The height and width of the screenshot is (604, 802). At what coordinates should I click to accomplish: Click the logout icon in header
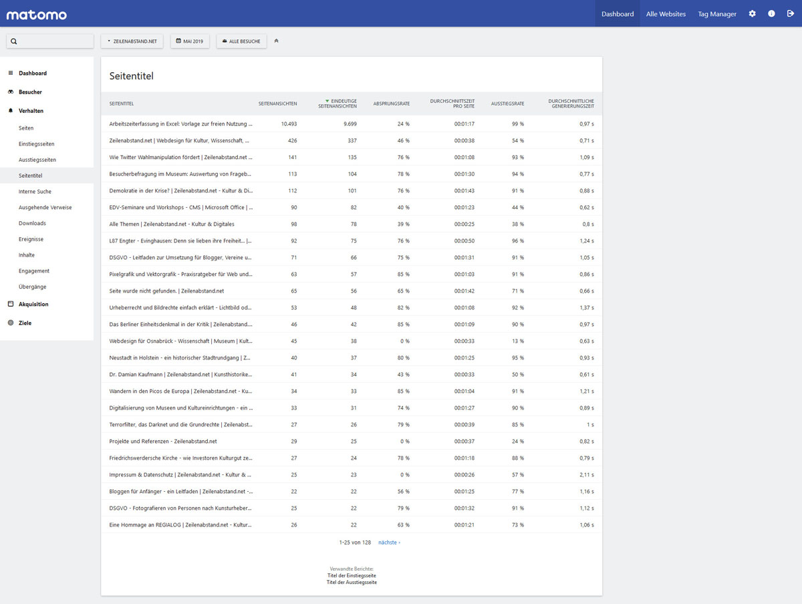791,13
